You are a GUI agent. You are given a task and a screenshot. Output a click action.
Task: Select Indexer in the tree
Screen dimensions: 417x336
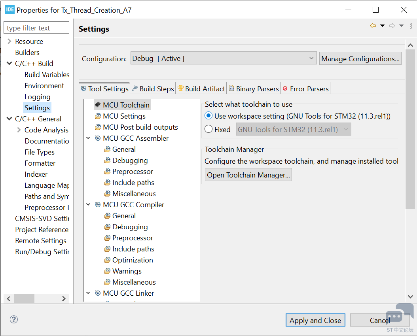click(36, 174)
